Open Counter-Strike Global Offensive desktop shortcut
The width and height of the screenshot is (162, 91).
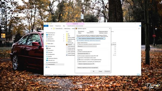click(3, 37)
